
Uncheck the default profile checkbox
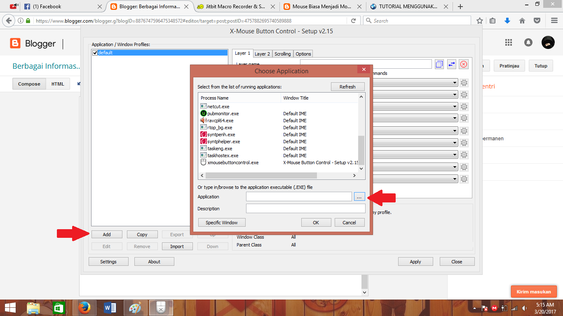tap(95, 53)
